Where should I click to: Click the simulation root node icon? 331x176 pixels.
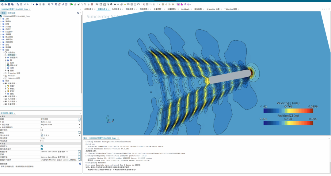coord(1,16)
